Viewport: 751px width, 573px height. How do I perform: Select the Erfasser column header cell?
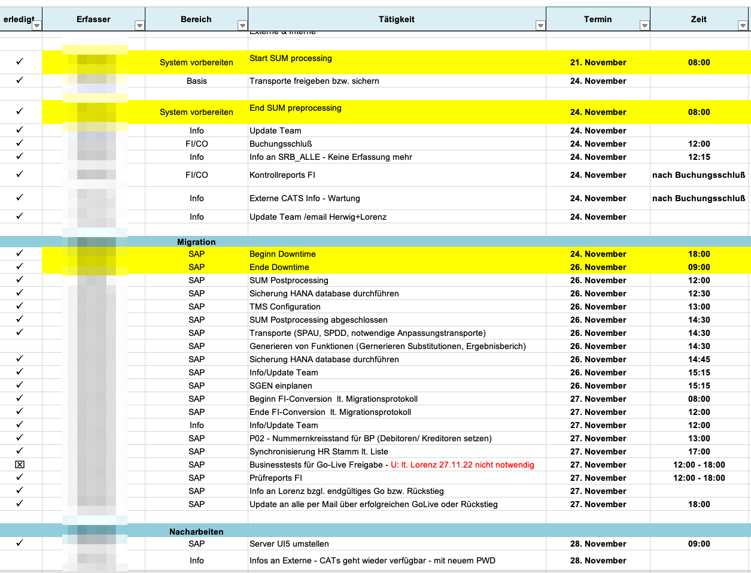point(93,19)
